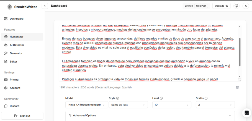Image resolution: width=252 pixels, height=121 pixels.
Task: Click the Level info icon
Action: click(x=161, y=98)
